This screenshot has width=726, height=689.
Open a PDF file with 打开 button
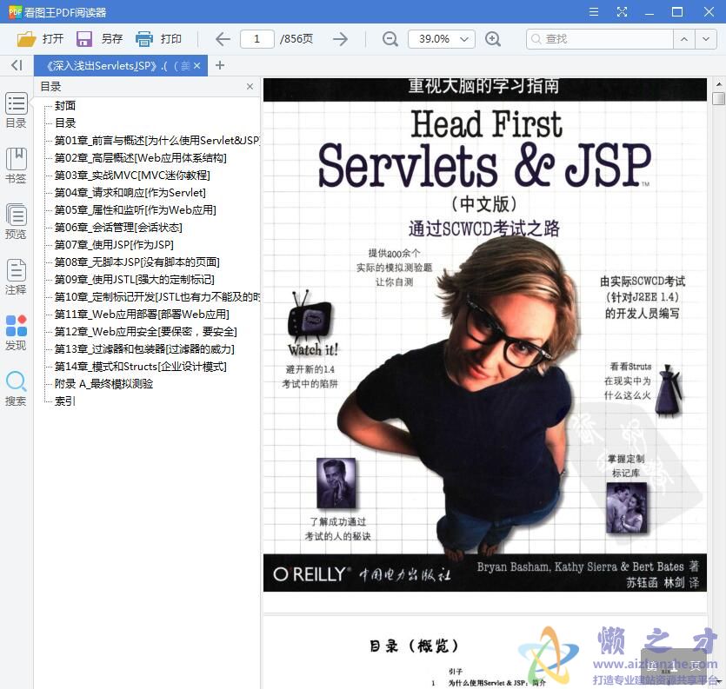[x=40, y=39]
